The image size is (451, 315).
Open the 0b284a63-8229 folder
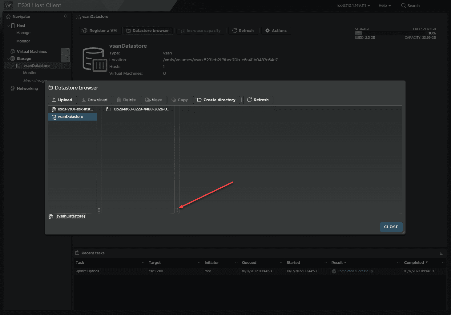[x=139, y=109]
